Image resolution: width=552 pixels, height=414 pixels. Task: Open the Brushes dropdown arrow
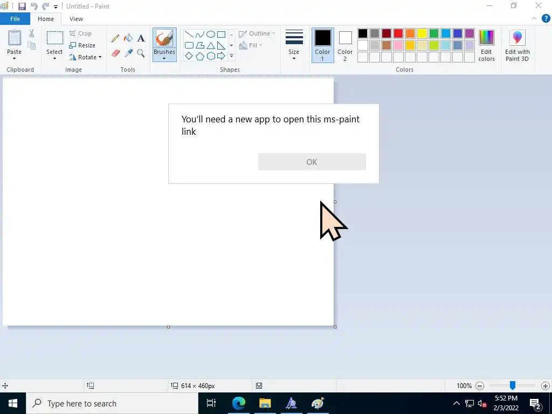click(164, 59)
